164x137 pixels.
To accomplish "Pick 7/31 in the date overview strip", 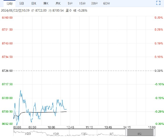I will point(84,133).
